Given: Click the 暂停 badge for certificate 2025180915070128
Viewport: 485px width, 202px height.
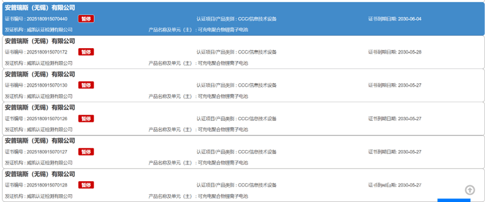Looking at the screenshot, I should (x=86, y=185).
